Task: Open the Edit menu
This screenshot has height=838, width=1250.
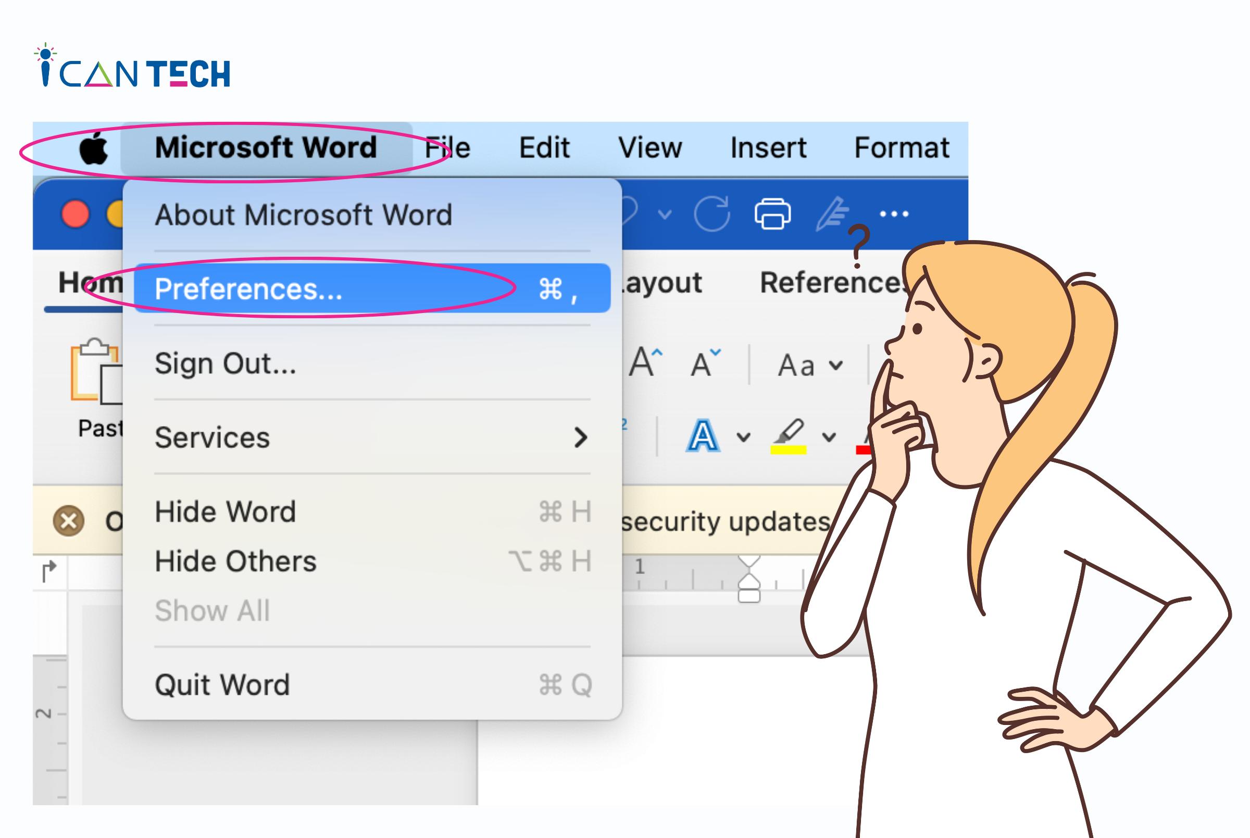Action: (x=544, y=148)
